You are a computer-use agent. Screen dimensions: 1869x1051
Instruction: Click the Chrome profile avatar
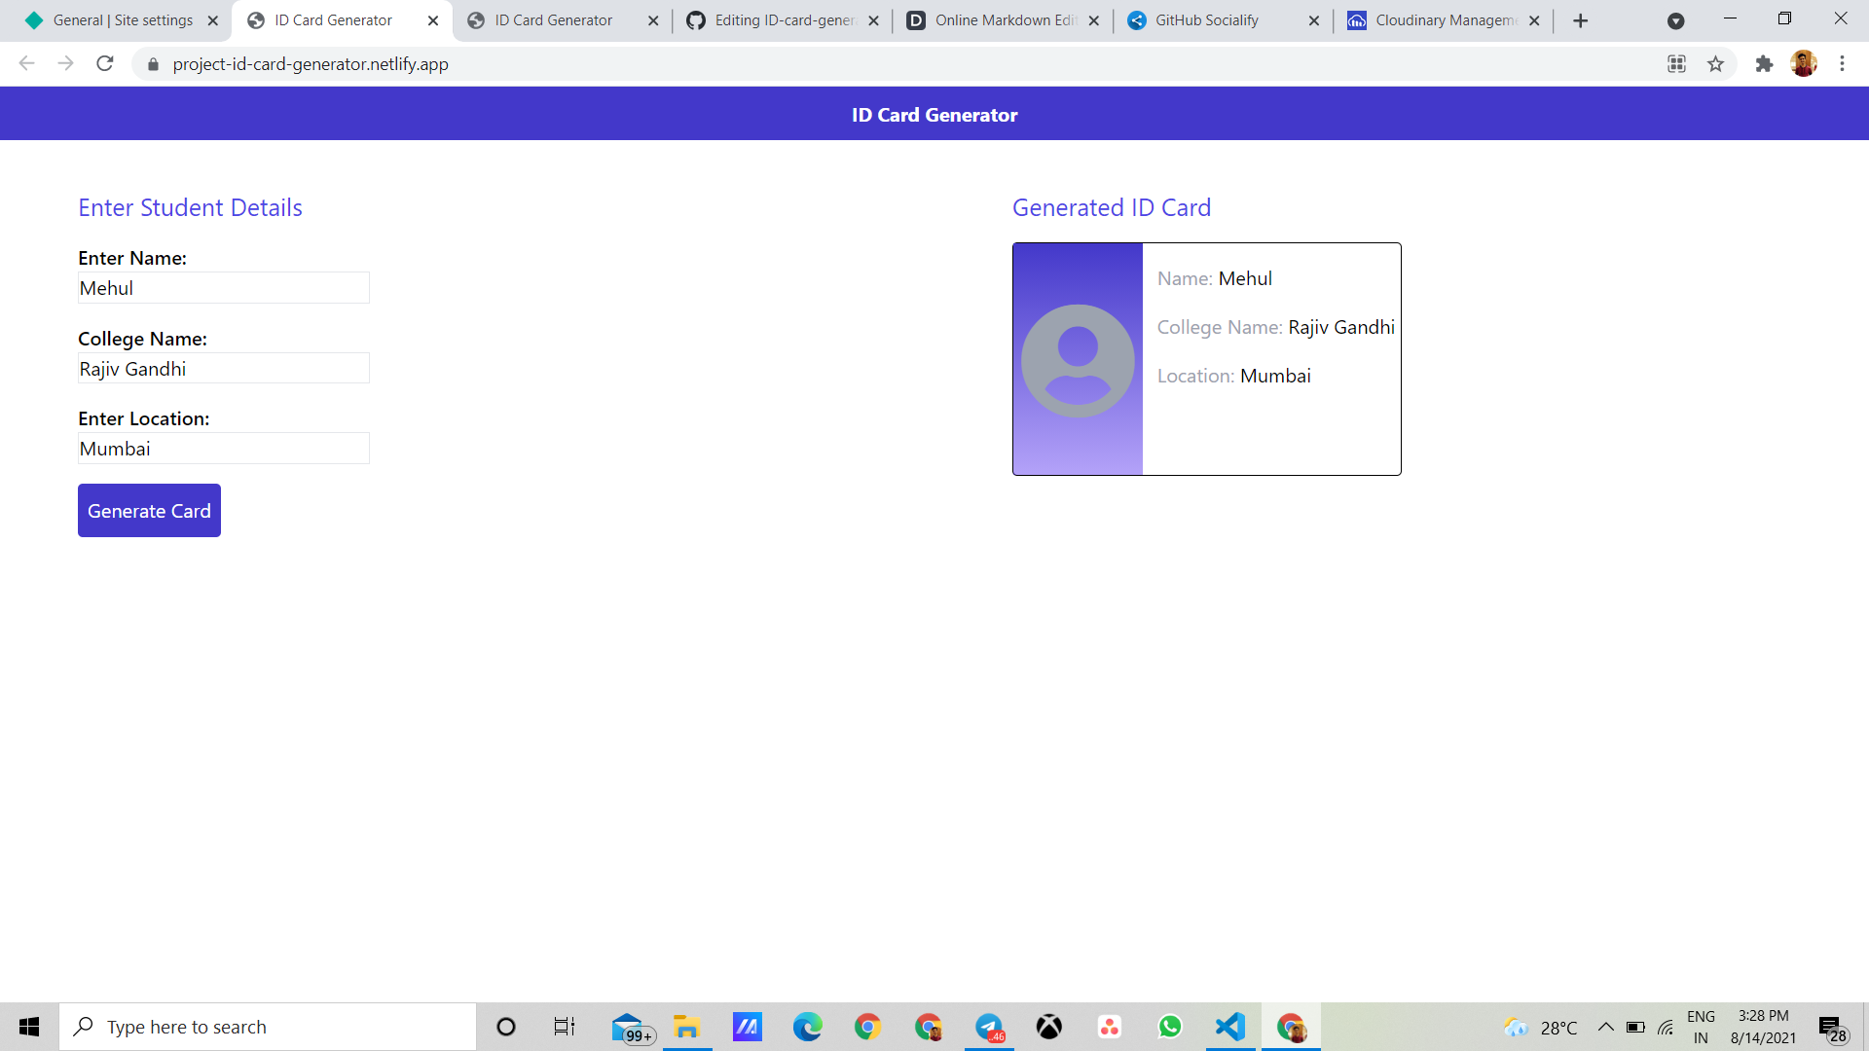(1804, 63)
